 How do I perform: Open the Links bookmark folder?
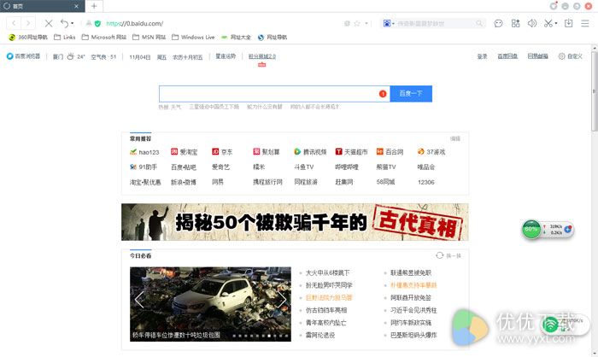(64, 37)
